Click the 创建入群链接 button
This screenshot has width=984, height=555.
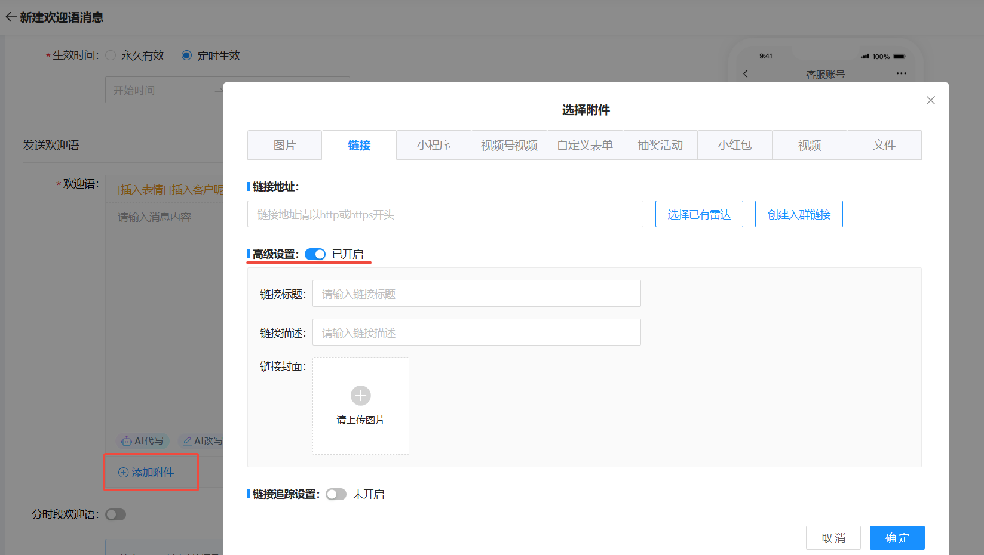click(x=799, y=214)
